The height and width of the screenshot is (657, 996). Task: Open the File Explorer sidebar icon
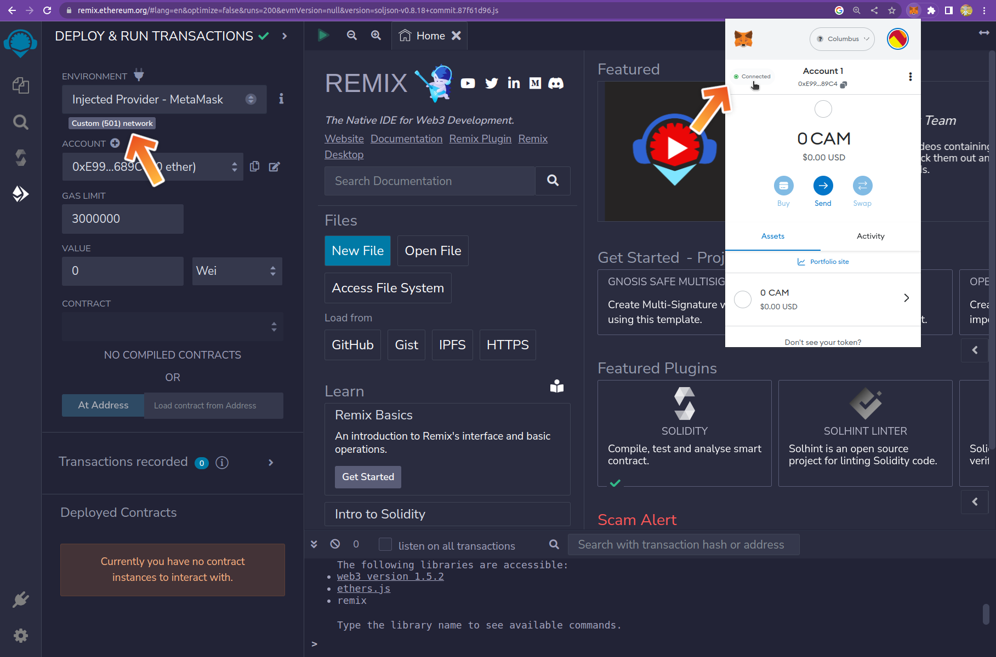20,85
